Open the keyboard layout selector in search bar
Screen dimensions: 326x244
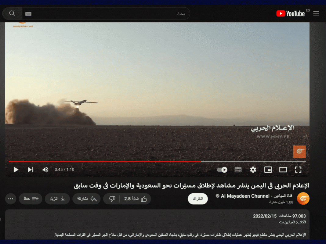(28, 13)
